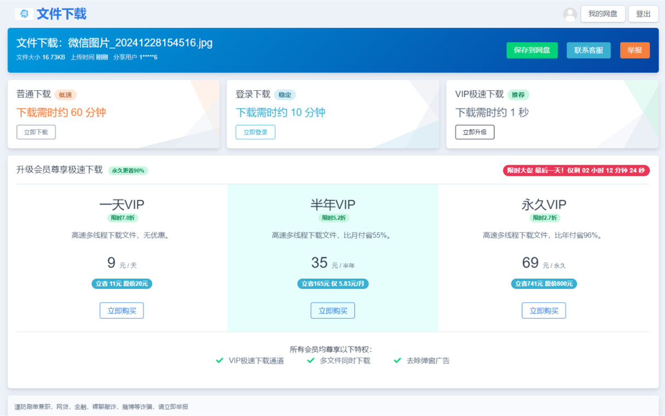The width and height of the screenshot is (665, 416).
Task: Save file with 保存到网盘 button
Action: coord(532,50)
